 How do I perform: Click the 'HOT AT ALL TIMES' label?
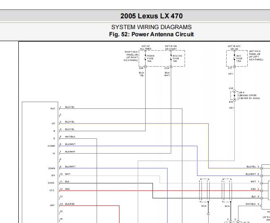146,47
